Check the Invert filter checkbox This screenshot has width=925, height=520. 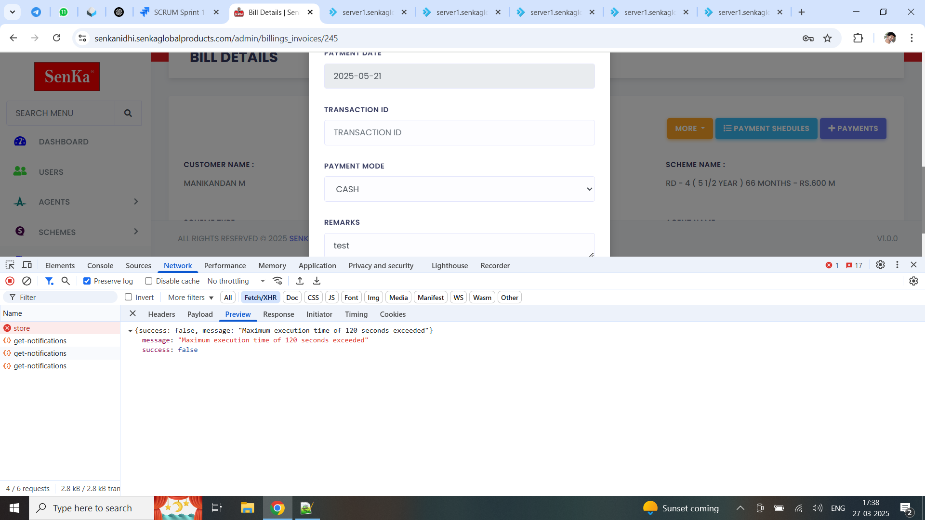point(129,298)
